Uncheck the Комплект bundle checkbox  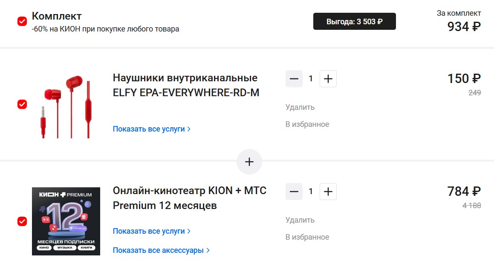(x=22, y=21)
